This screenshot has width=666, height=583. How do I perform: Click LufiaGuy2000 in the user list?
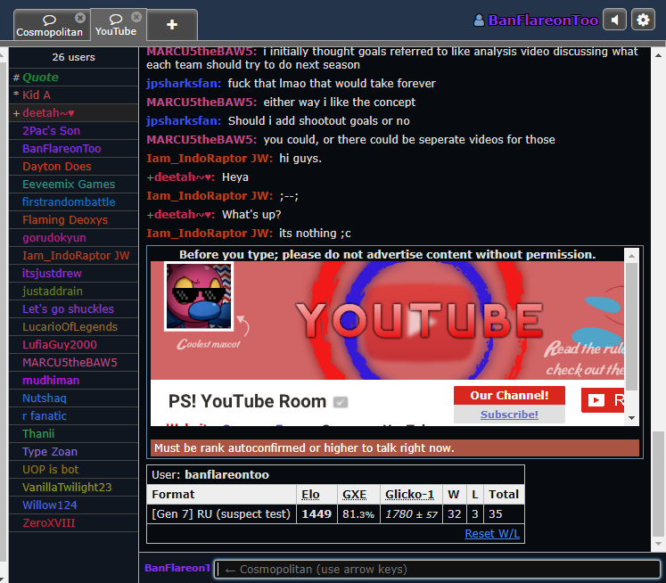(x=73, y=345)
